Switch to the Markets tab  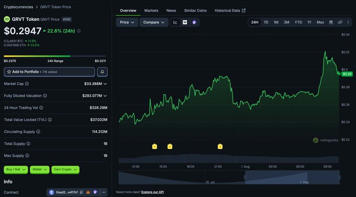point(151,10)
